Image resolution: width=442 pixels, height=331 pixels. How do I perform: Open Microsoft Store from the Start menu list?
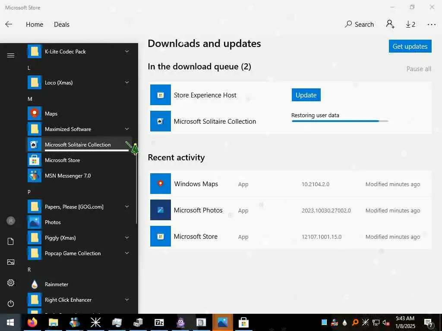coord(79,160)
